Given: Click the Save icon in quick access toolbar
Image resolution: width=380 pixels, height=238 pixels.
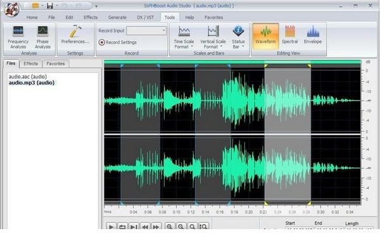Looking at the screenshot, I should pyautogui.click(x=50, y=6).
